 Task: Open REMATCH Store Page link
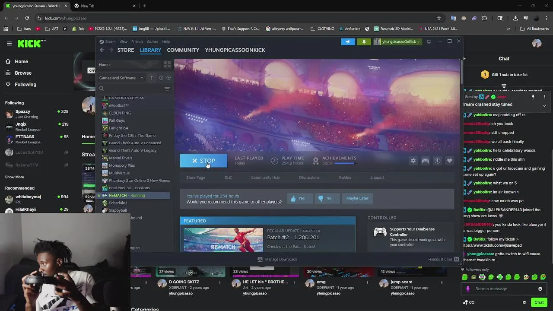click(x=196, y=178)
